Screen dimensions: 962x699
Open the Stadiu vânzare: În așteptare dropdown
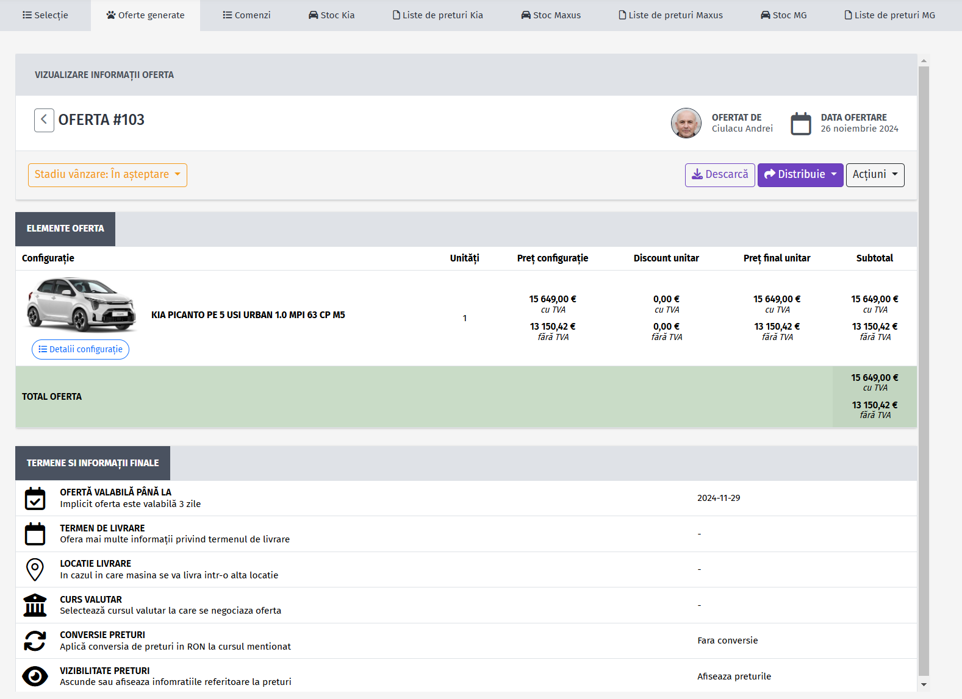107,175
